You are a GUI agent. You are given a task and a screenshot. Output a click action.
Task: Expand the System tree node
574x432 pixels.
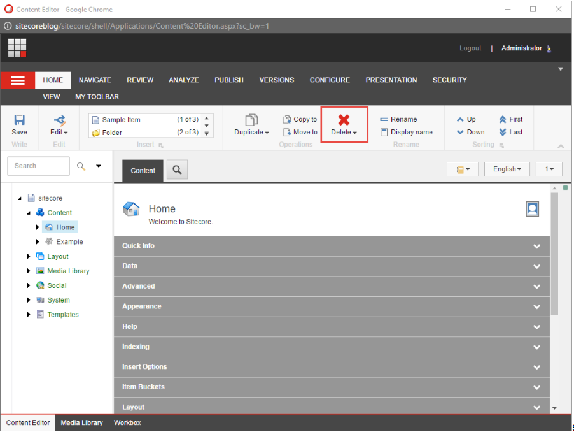(x=29, y=301)
